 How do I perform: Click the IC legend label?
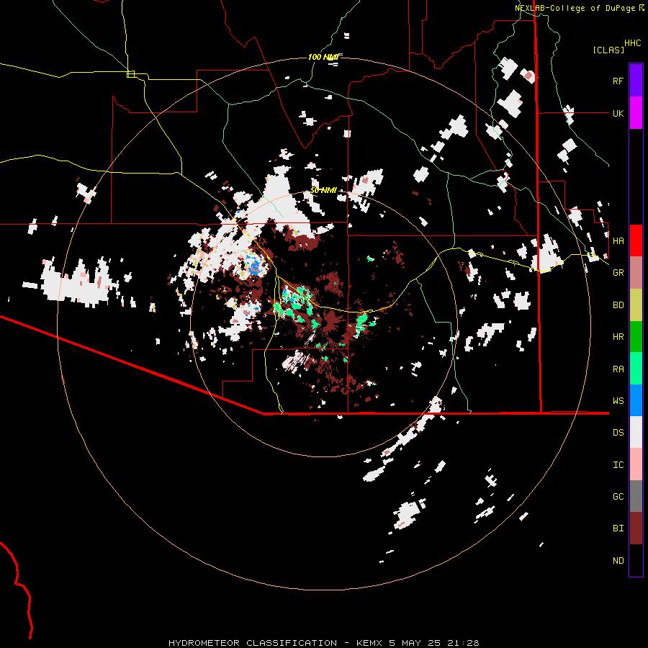click(x=618, y=465)
